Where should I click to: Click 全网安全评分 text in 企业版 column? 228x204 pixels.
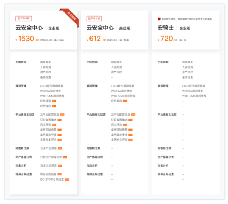[x=48, y=140]
